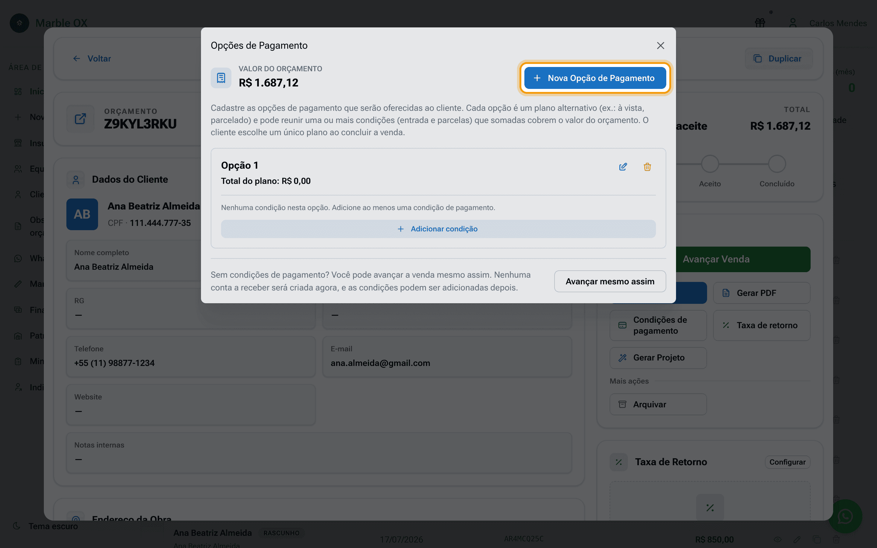The height and width of the screenshot is (548, 877).
Task: Select the Concluído step circle
Action: [x=777, y=164]
